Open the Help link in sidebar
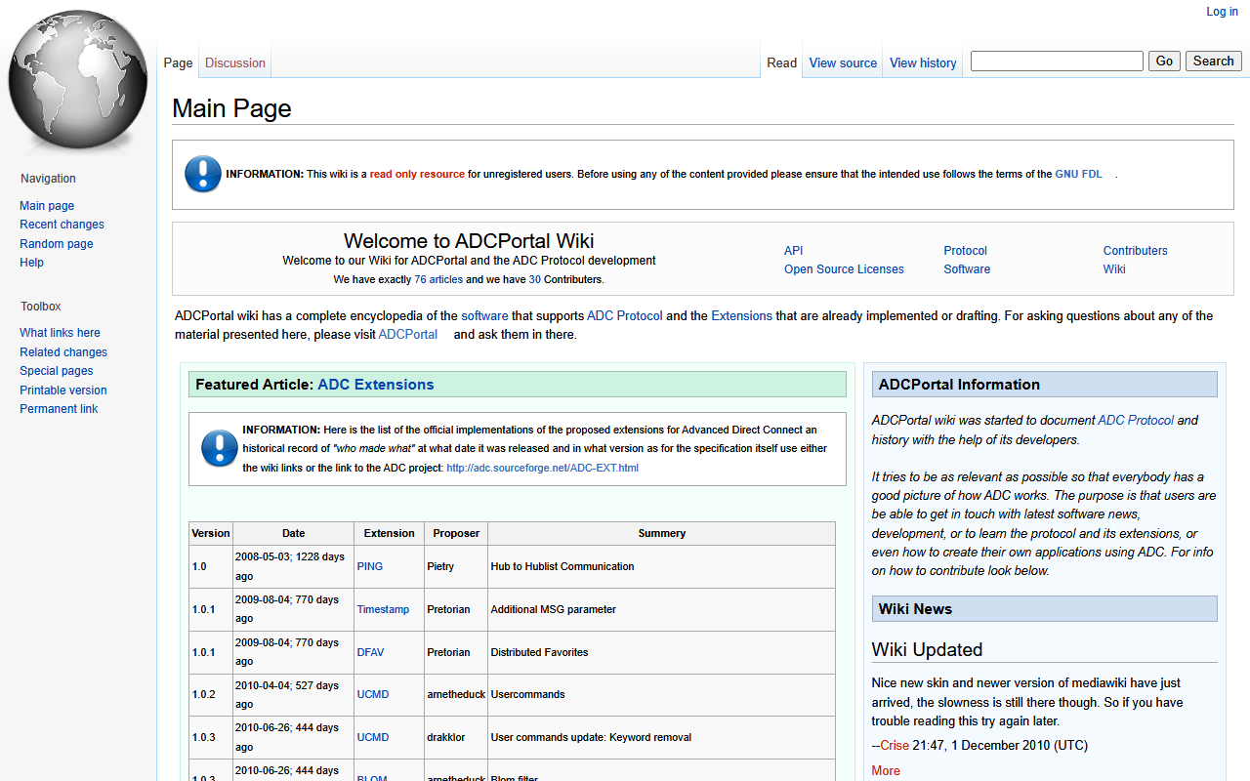Viewport: 1250px width, 781px height. coord(31,263)
